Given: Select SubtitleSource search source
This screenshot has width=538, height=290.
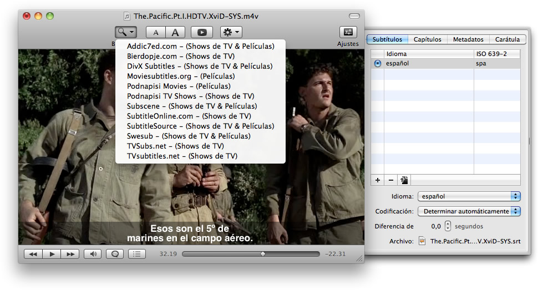Looking at the screenshot, I should point(200,126).
